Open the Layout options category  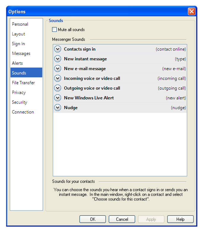point(26,34)
